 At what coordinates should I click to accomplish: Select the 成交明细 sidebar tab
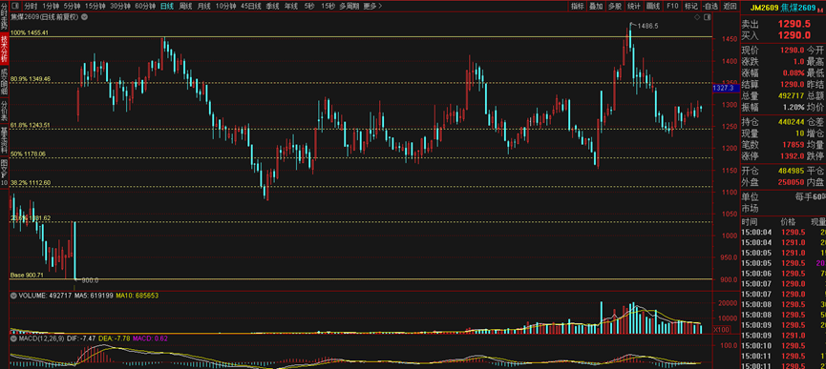[x=4, y=82]
